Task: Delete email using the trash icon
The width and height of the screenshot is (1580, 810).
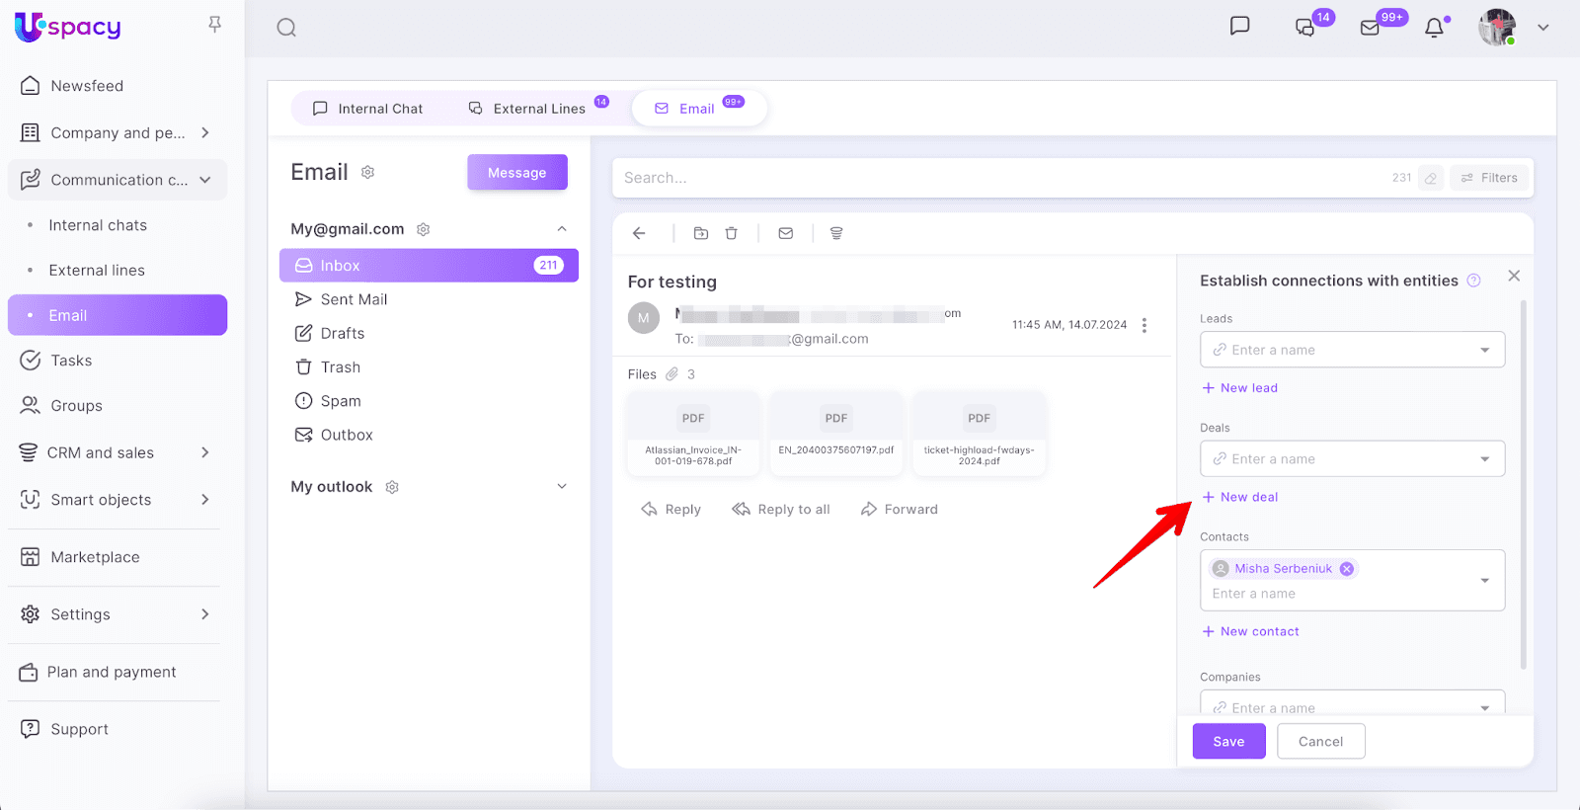Action: (732, 233)
